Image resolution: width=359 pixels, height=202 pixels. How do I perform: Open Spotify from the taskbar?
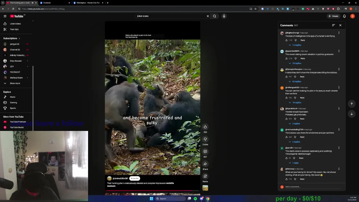pos(195,199)
